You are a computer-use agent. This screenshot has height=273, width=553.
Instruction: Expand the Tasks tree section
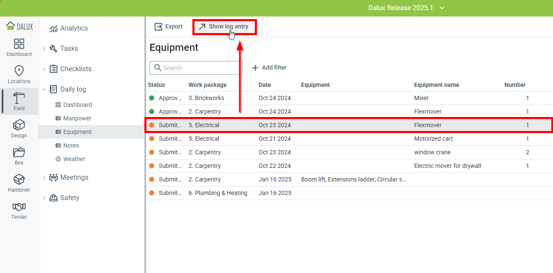tap(44, 49)
